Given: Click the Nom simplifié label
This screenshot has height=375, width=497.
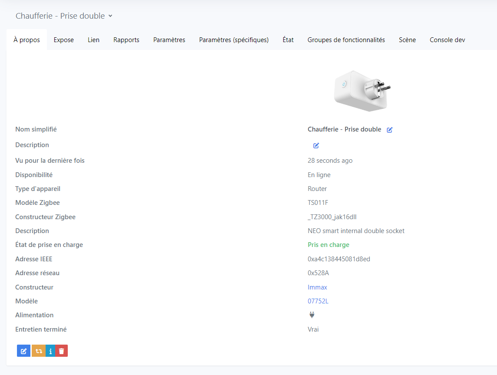Looking at the screenshot, I should [36, 129].
